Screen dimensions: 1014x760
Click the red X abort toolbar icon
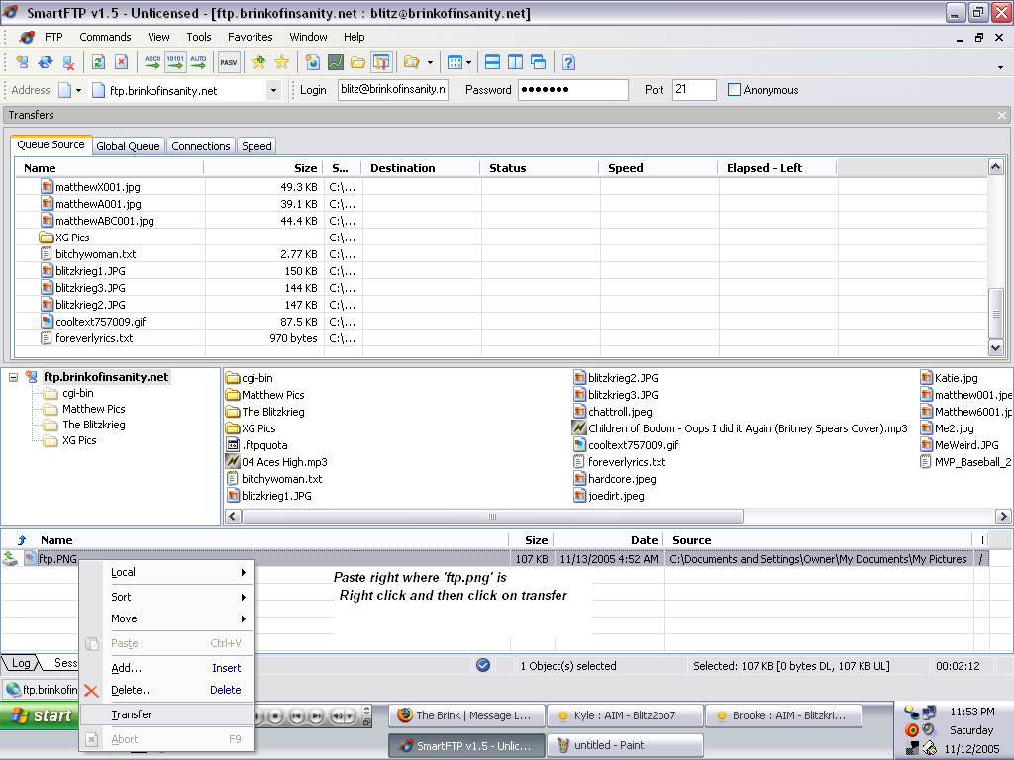121,62
